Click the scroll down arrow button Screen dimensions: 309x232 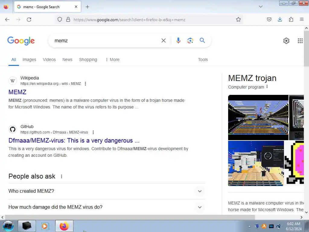(306, 212)
